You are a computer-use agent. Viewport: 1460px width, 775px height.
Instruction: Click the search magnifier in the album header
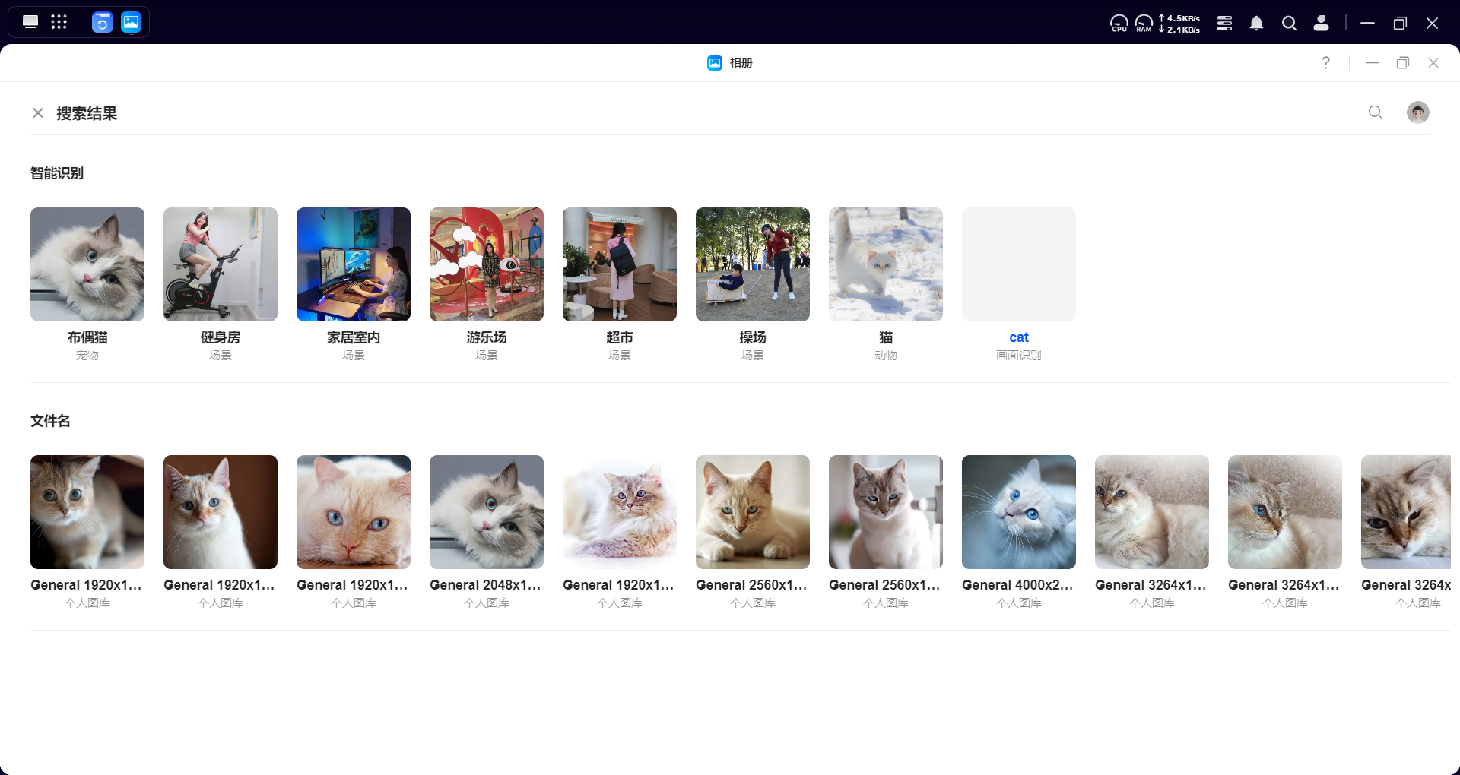tap(1375, 112)
